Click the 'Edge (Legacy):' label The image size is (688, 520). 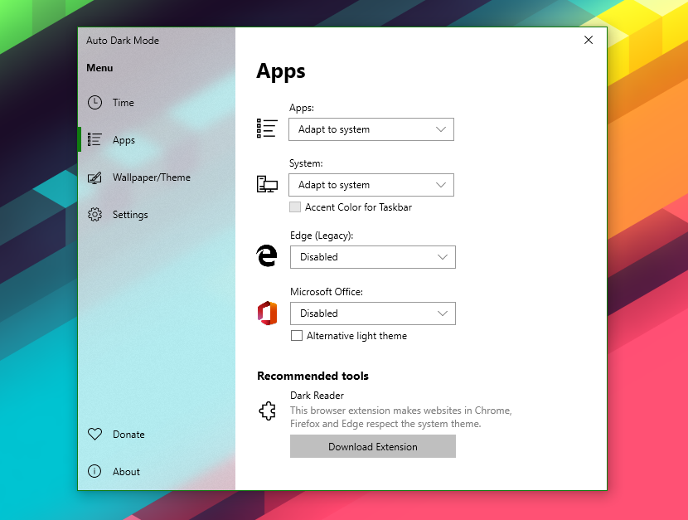(x=322, y=236)
